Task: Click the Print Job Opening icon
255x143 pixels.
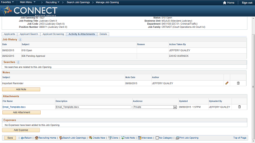Action: pyautogui.click(x=177, y=138)
